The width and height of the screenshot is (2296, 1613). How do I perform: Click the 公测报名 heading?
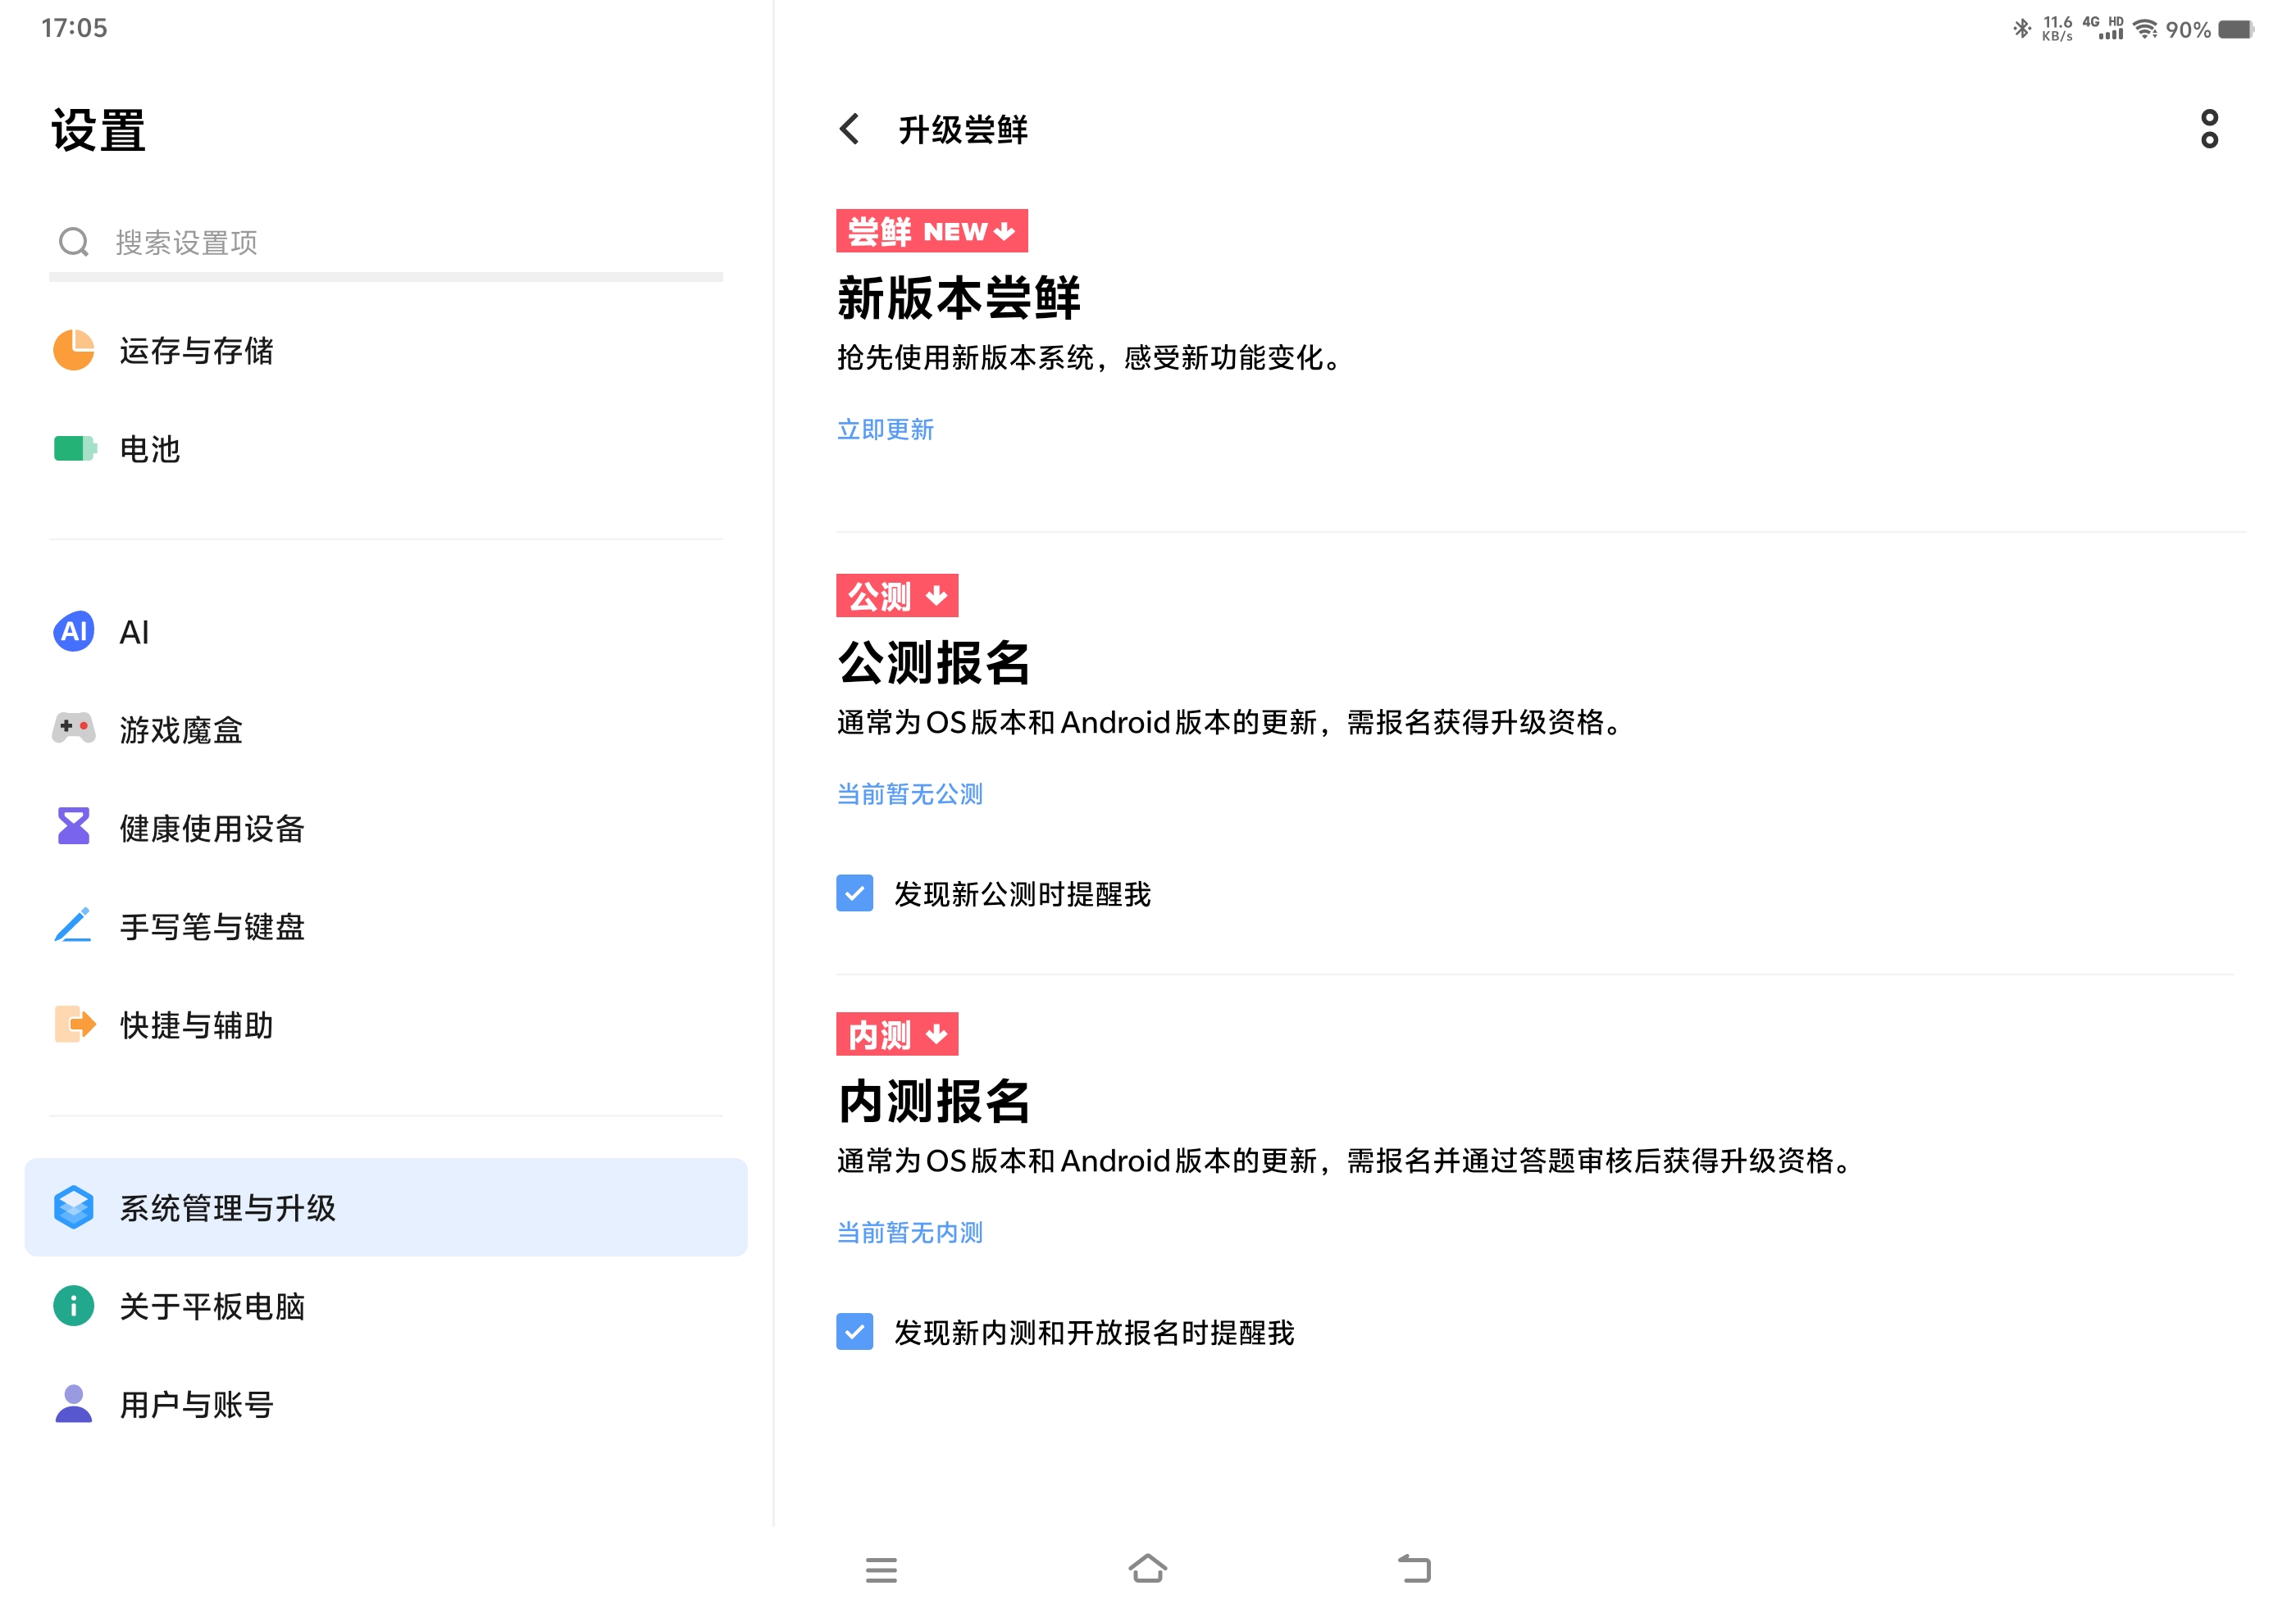pos(934,662)
